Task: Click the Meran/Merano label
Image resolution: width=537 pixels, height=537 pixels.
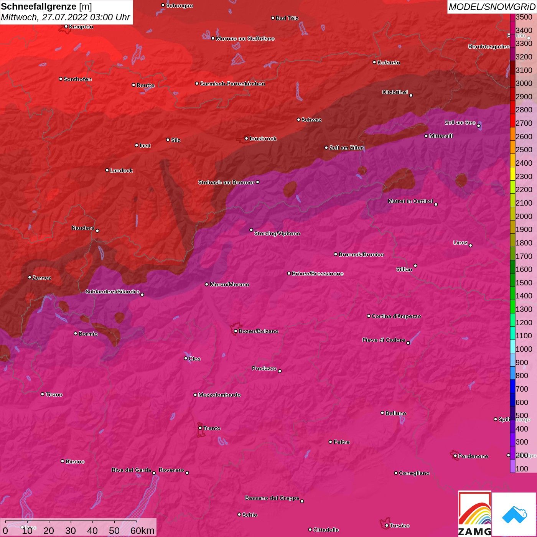Action: click(x=229, y=284)
